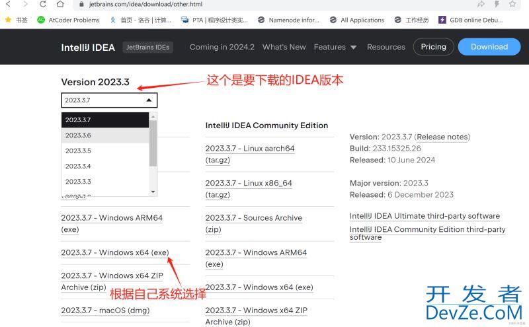Click the home icon in browser toolbar
The height and width of the screenshot is (327, 529).
(x=60, y=4)
